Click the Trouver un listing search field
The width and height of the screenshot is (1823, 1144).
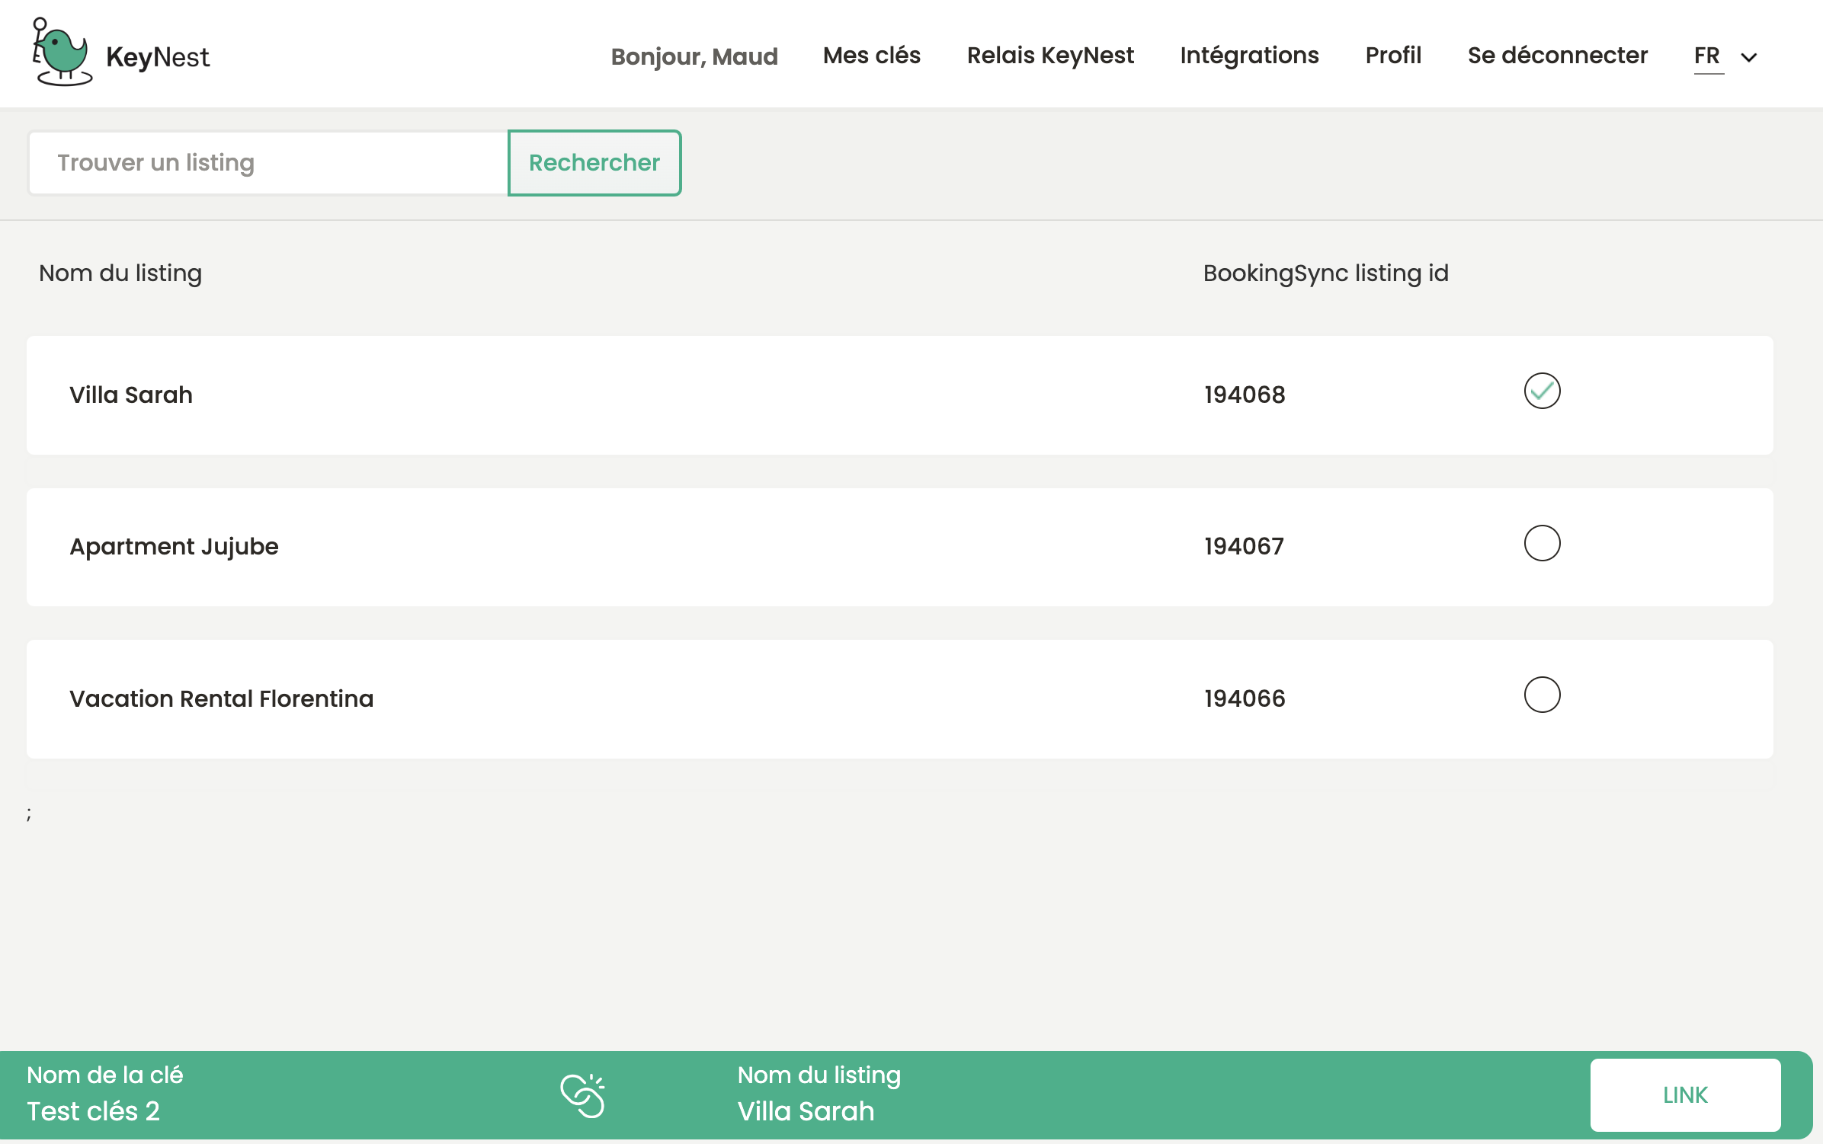[267, 162]
